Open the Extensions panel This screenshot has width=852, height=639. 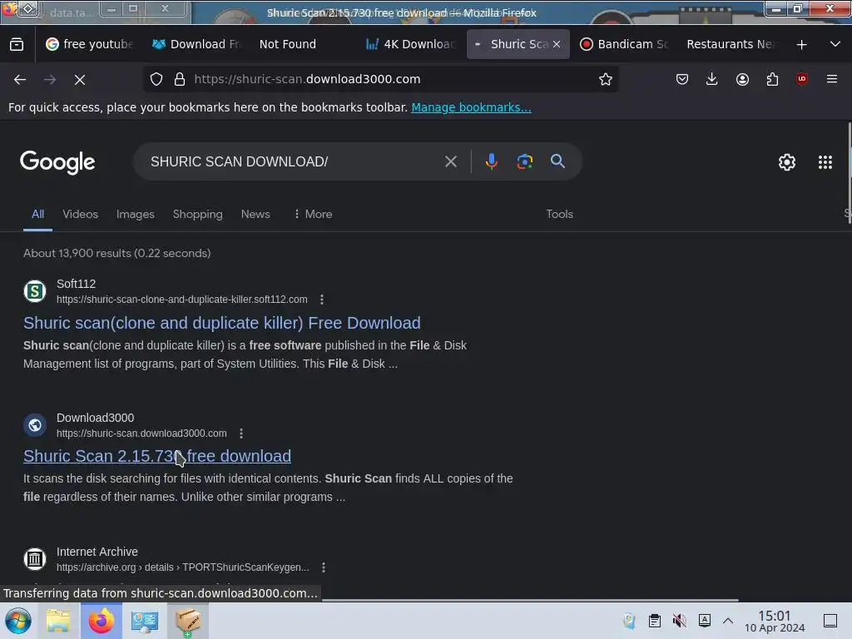pyautogui.click(x=772, y=79)
